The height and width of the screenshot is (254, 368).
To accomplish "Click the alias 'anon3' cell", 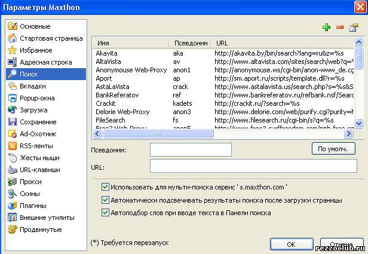I will 182,112.
